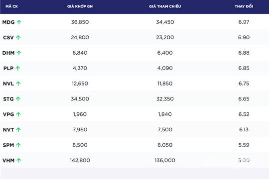This screenshot has width=269, height=179.
Task: Click the green up arrow beside MDG
Action: [19, 22]
